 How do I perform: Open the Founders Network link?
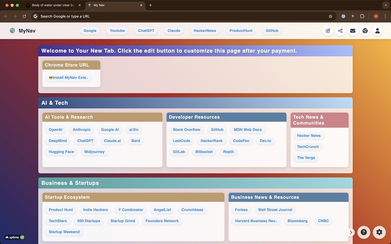click(x=162, y=221)
